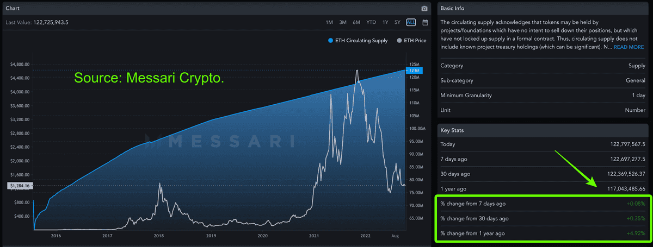Switch chart to 6M range
The height and width of the screenshot is (247, 653).
click(356, 22)
